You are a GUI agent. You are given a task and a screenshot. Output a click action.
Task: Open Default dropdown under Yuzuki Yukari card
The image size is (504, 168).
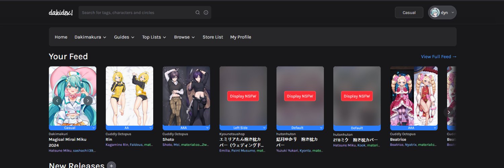(300, 128)
